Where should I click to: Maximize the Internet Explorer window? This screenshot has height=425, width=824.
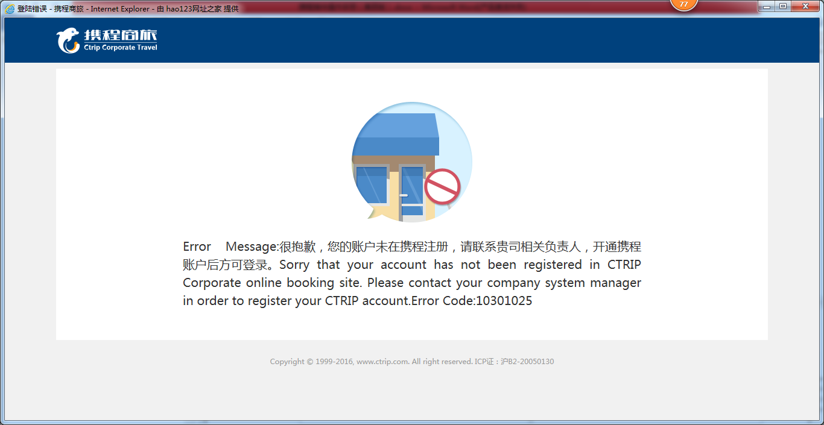click(x=783, y=6)
